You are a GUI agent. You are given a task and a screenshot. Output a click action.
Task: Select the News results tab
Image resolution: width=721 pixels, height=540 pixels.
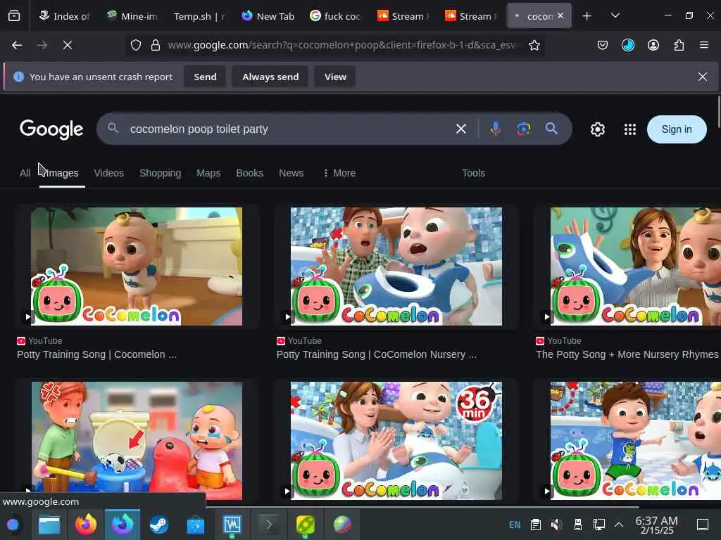(291, 173)
